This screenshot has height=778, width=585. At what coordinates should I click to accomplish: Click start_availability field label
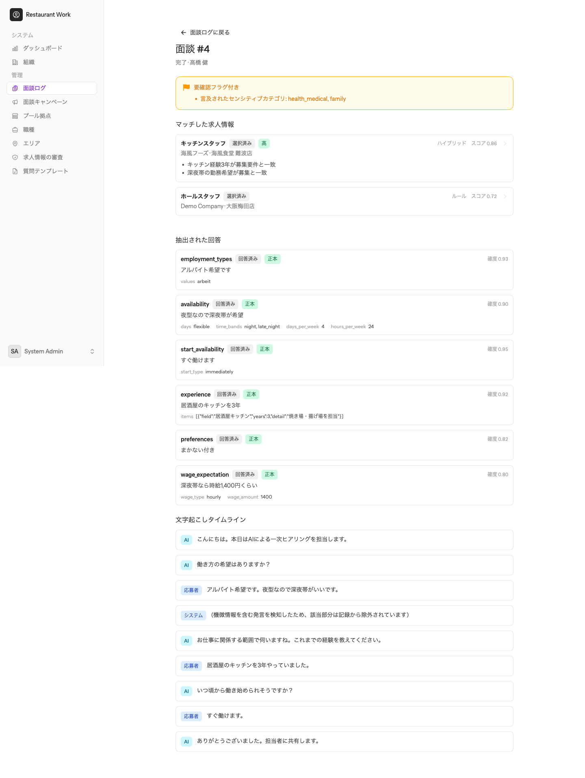202,349
